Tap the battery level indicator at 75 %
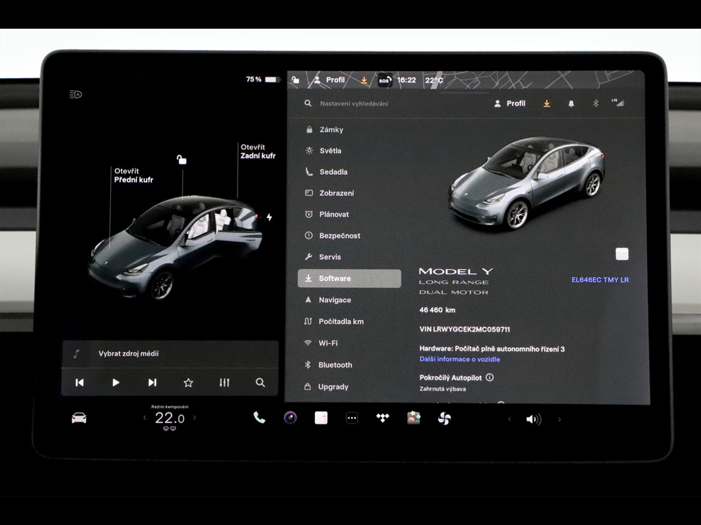The width and height of the screenshot is (701, 525). click(262, 79)
